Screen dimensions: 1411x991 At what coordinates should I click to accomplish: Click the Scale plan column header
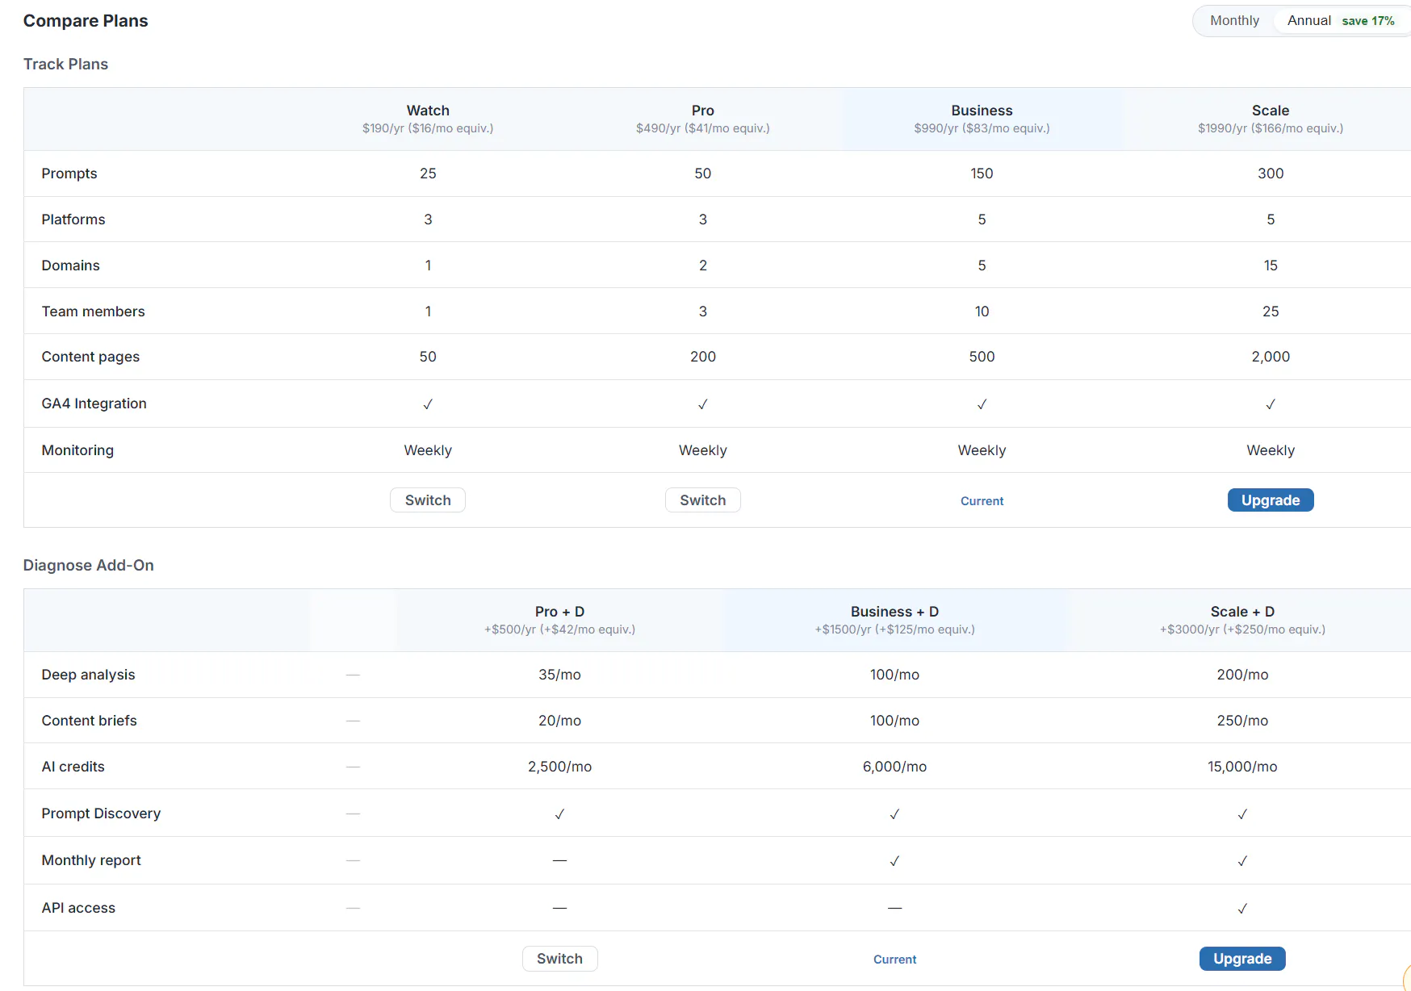point(1271,111)
